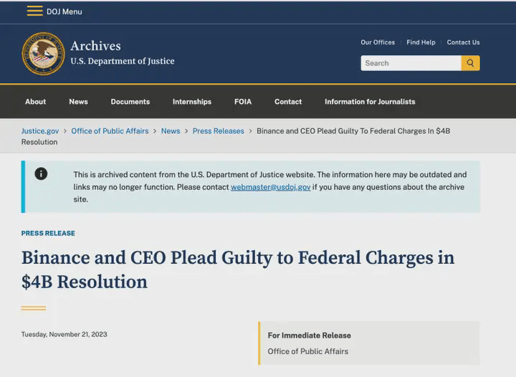Open the Our Offices link

tap(378, 42)
